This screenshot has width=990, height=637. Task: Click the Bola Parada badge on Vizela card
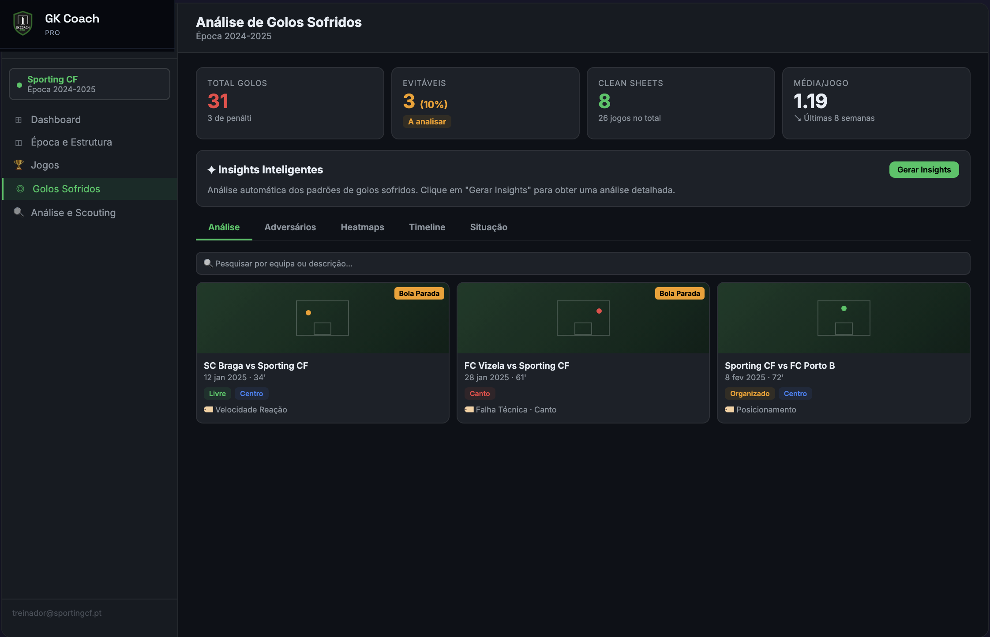[x=679, y=293]
